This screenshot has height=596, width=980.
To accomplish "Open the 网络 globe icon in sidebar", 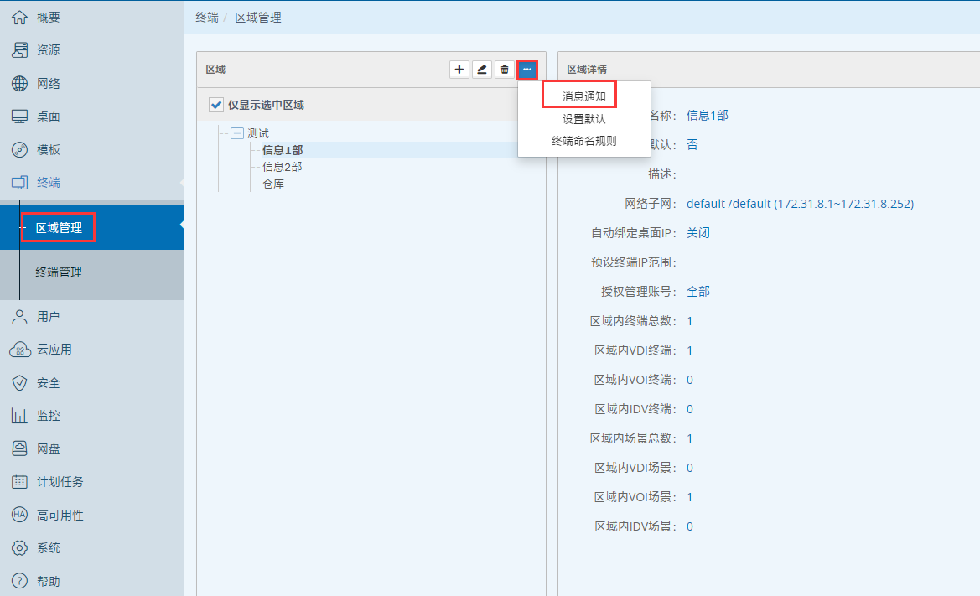I will pos(20,84).
